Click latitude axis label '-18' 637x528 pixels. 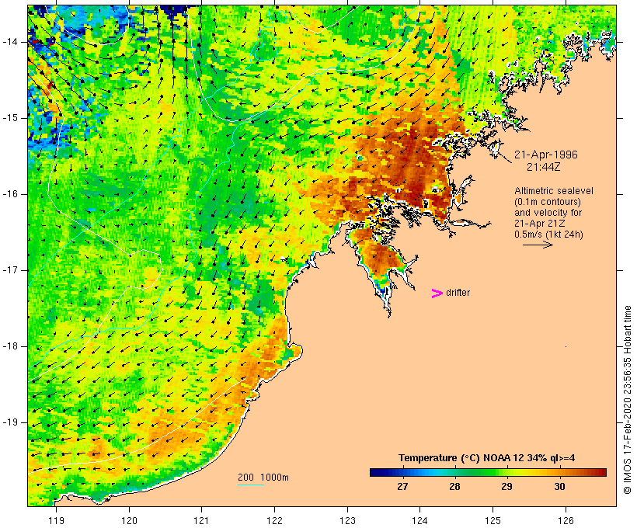click(x=10, y=346)
